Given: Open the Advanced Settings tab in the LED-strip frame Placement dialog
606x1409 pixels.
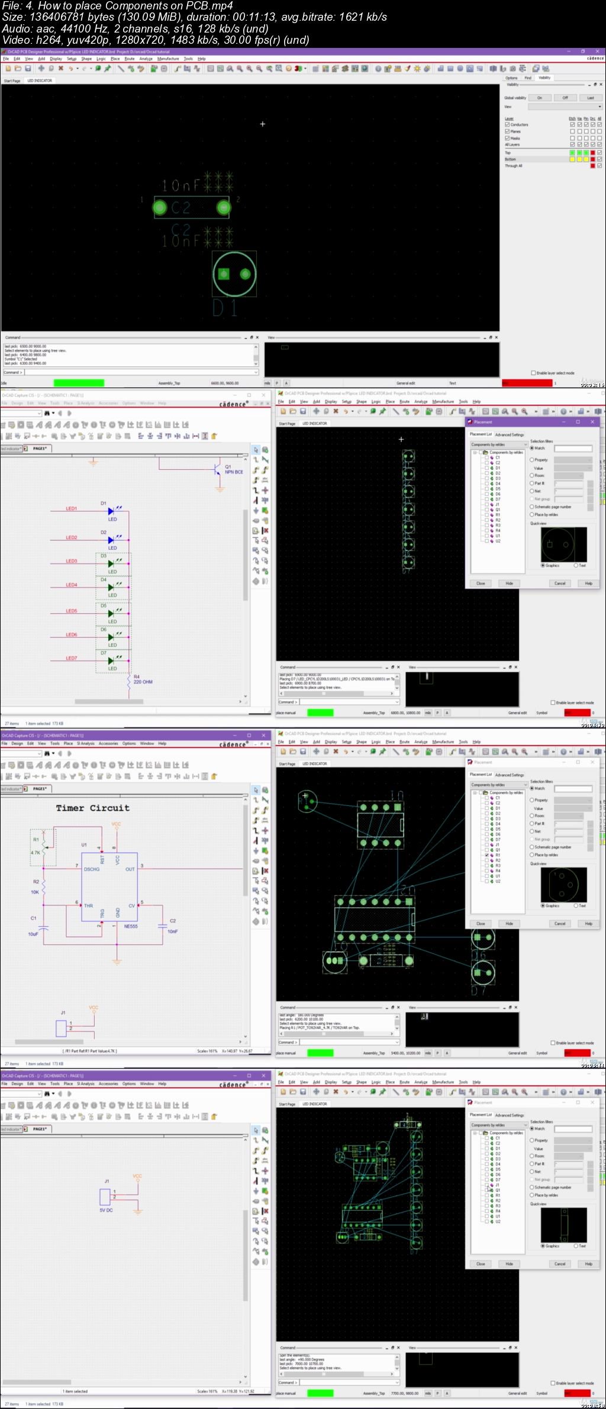Looking at the screenshot, I should [x=510, y=434].
